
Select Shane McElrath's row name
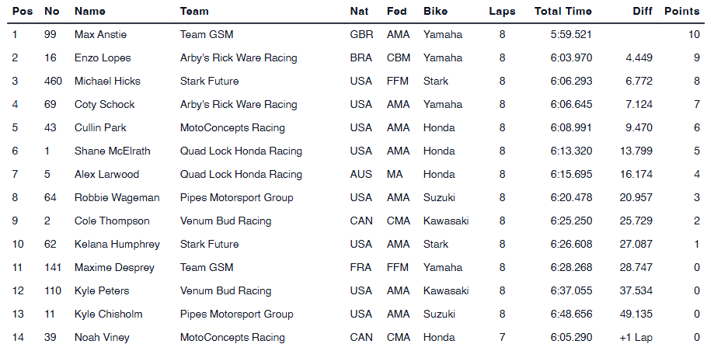click(x=112, y=151)
